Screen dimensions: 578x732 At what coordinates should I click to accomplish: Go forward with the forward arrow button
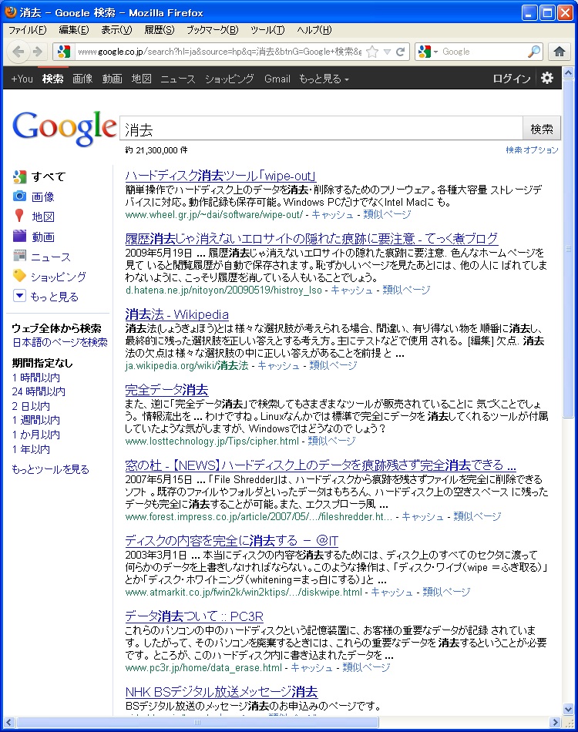(37, 52)
